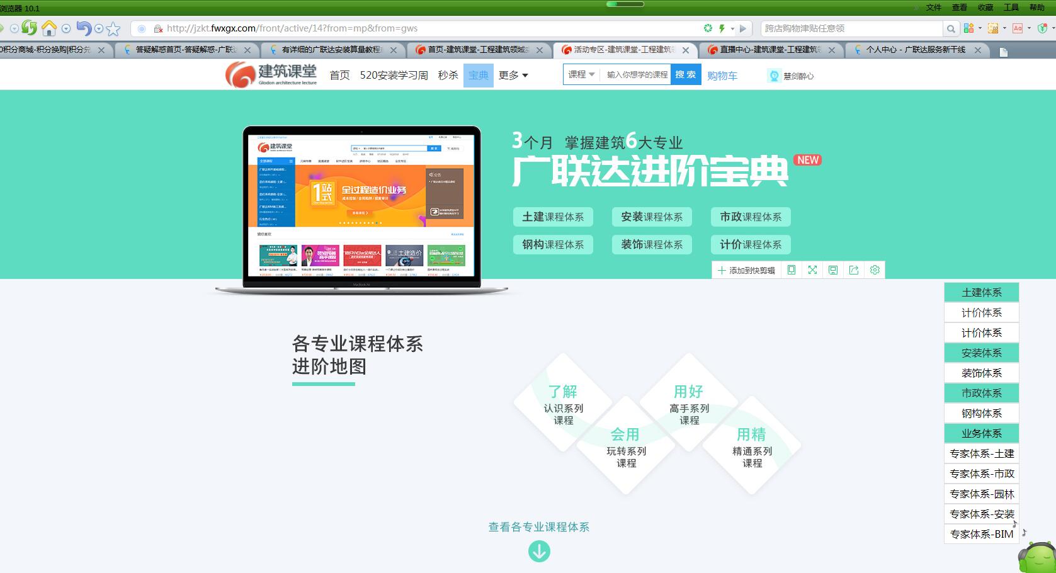Bookmark the page with the star icon
This screenshot has height=573, width=1056.
[113, 28]
